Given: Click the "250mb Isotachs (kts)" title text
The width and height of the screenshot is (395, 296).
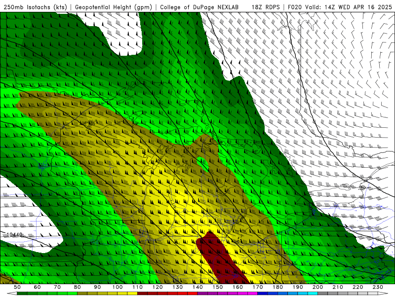Looking at the screenshot, I should 35,7.
